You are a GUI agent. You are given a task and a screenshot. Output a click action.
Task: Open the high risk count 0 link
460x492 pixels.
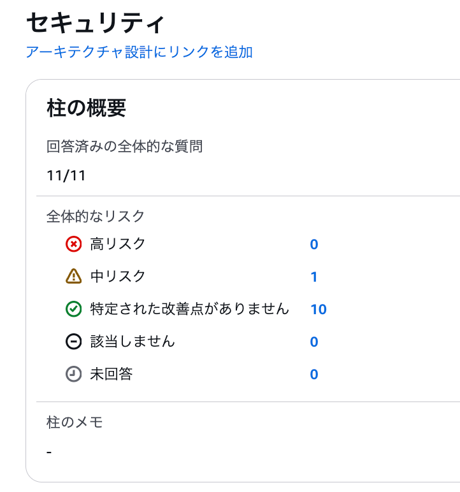coord(314,245)
